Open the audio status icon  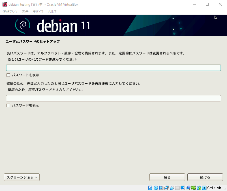pos(161,188)
